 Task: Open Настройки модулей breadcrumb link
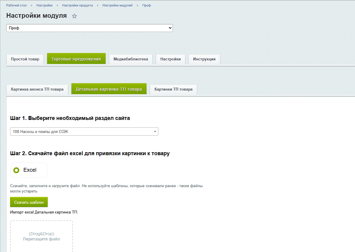click(x=117, y=6)
